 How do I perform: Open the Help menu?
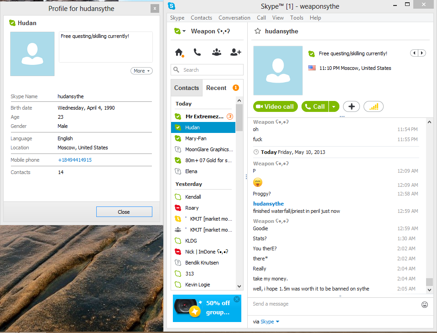315,17
